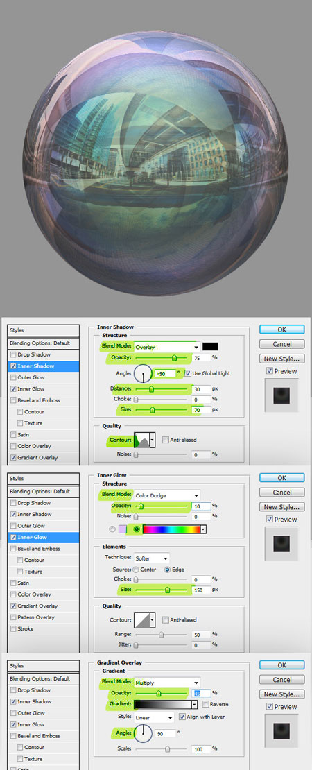Click OK in the Gradient Overlay dialog
The width and height of the screenshot is (312, 770).
pos(282,665)
